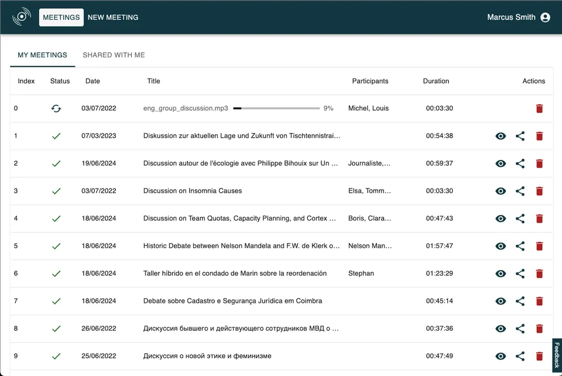
Task: Share the Debate sobre Cadastro Coimbra meeting
Action: point(520,301)
